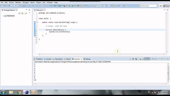This screenshot has height=96, width=170.
Task: Click the Open Perspective icon
Action: tap(160, 6)
